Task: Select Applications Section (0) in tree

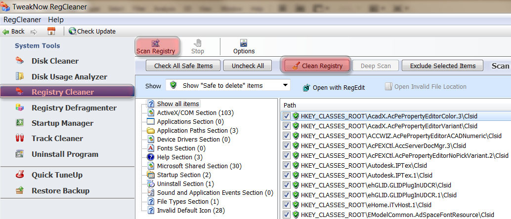Action: (x=190, y=122)
